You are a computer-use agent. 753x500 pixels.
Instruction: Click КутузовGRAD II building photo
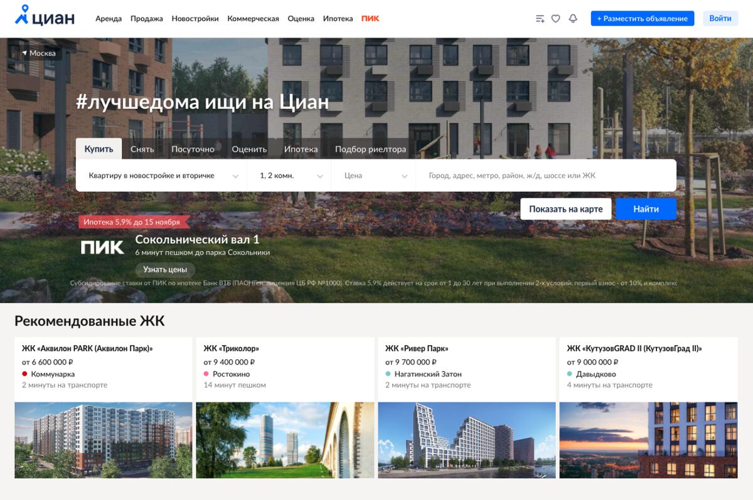(649, 440)
